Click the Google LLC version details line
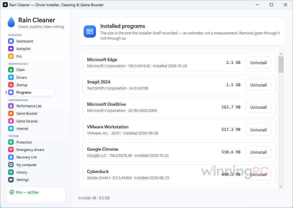 [128, 155]
